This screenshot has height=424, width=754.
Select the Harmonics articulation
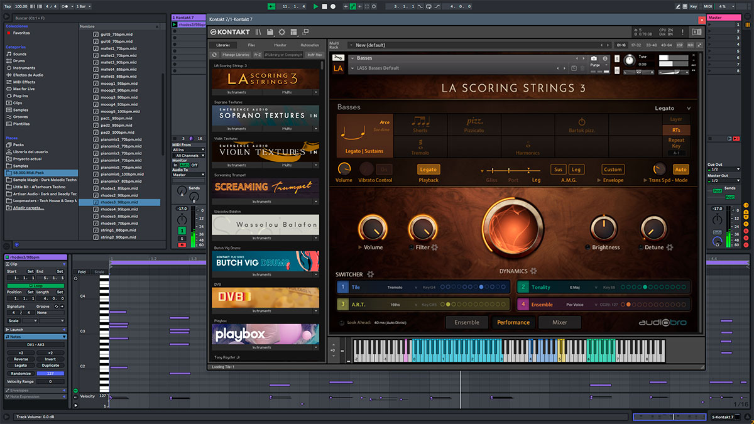click(x=528, y=146)
